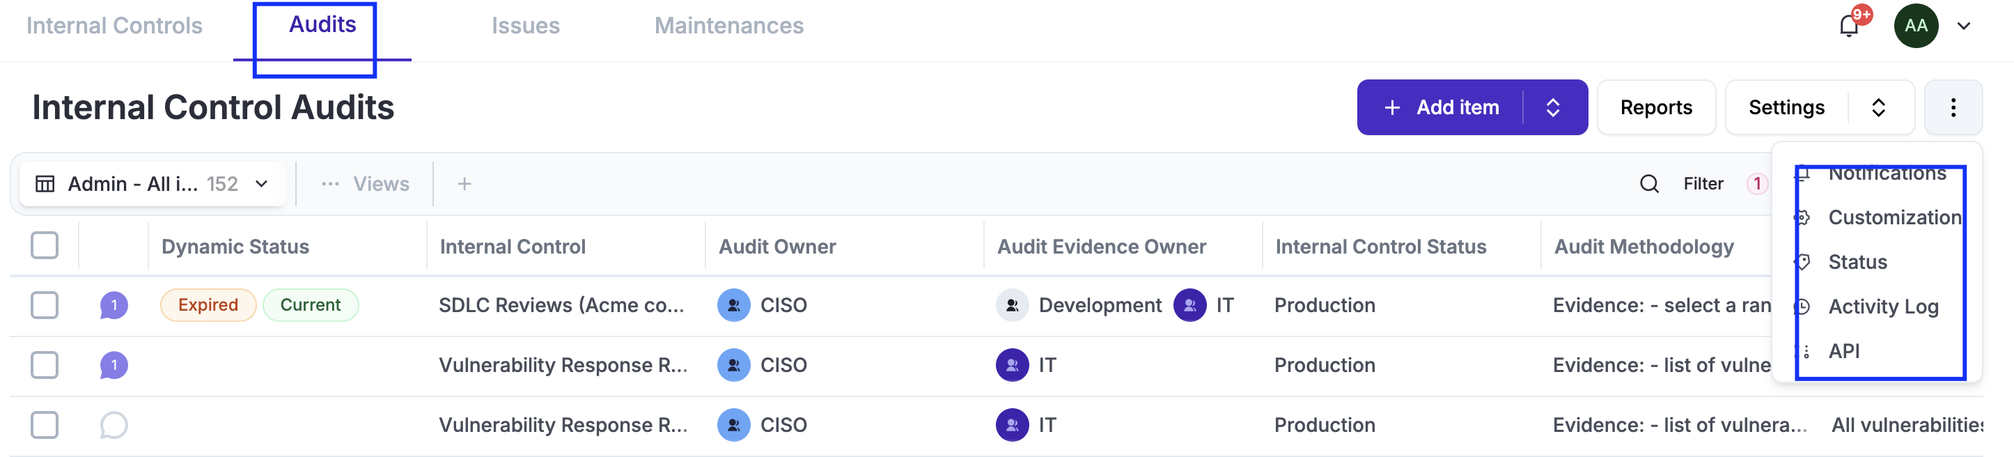Select Activity Log from the menu
This screenshot has height=457, width=2014.
[x=1882, y=307]
